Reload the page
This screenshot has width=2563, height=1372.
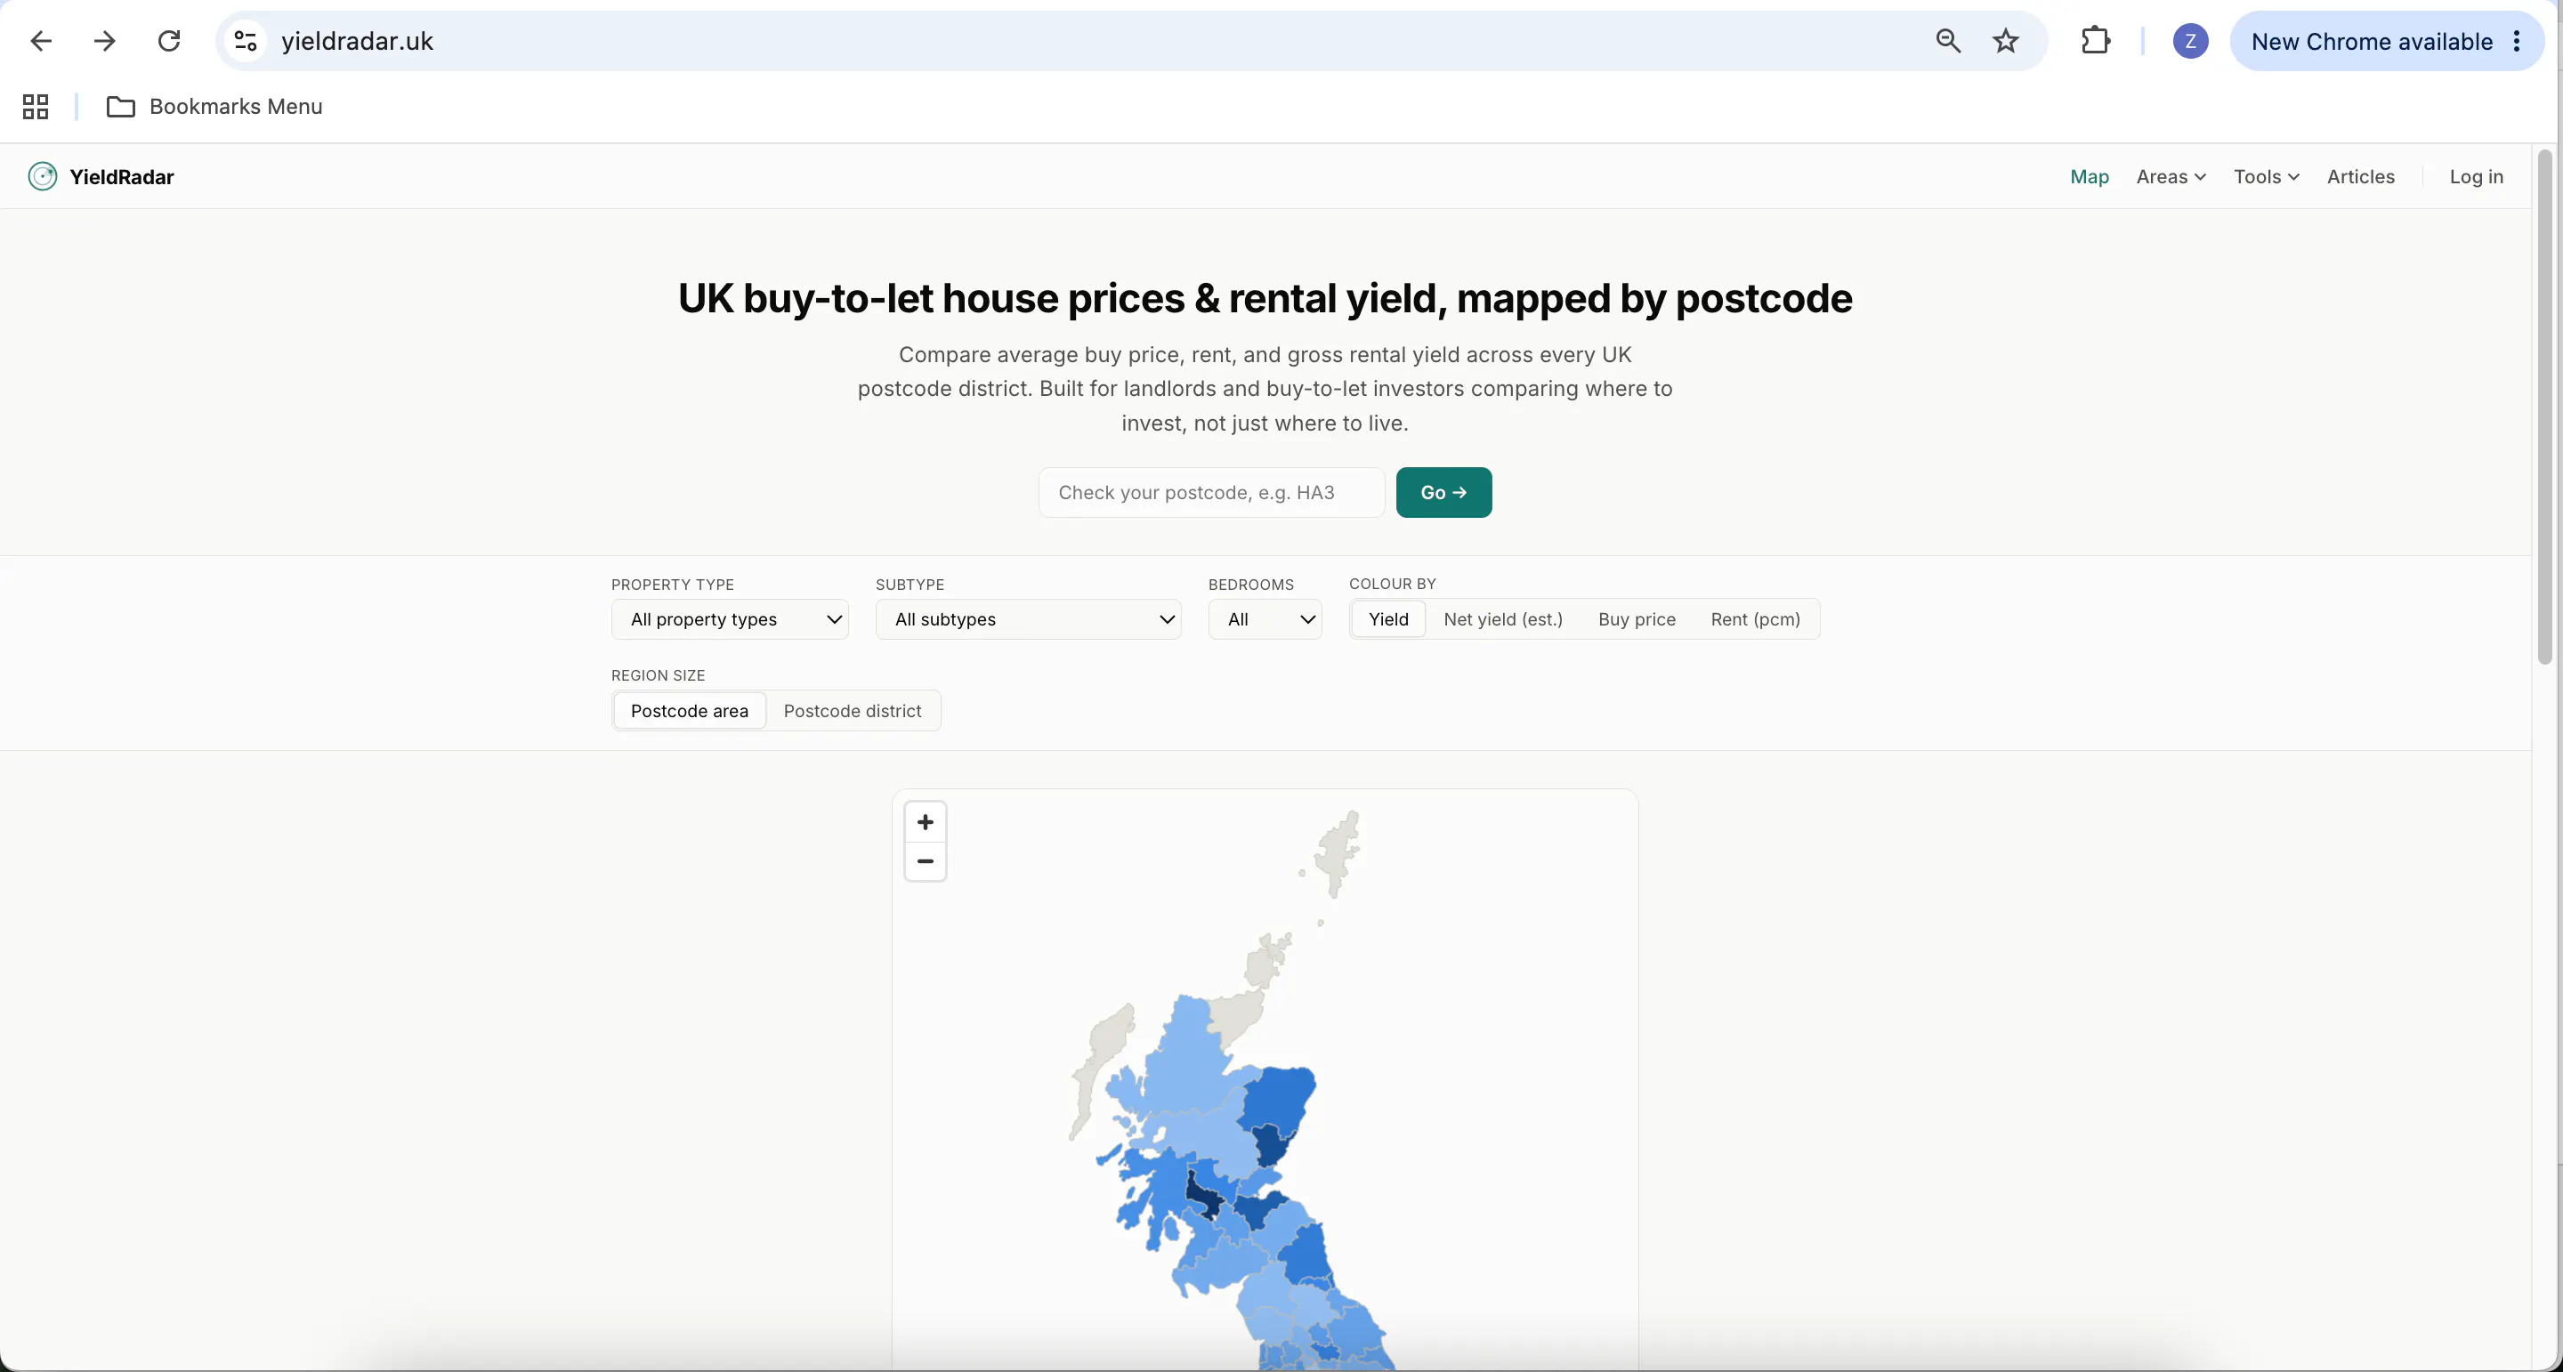pos(169,41)
